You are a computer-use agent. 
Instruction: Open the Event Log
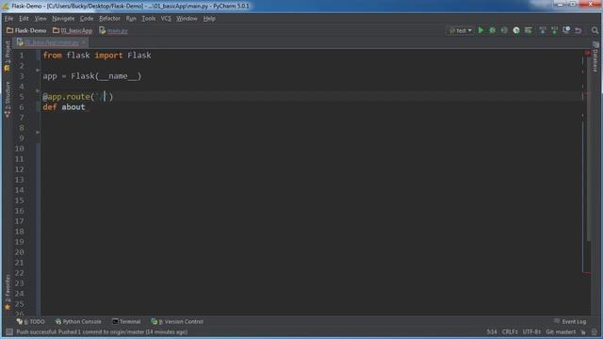[570, 321]
